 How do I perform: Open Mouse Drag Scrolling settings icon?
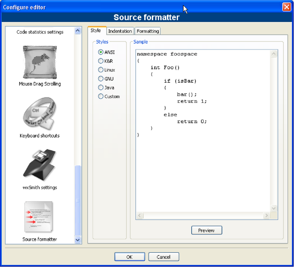point(40,62)
